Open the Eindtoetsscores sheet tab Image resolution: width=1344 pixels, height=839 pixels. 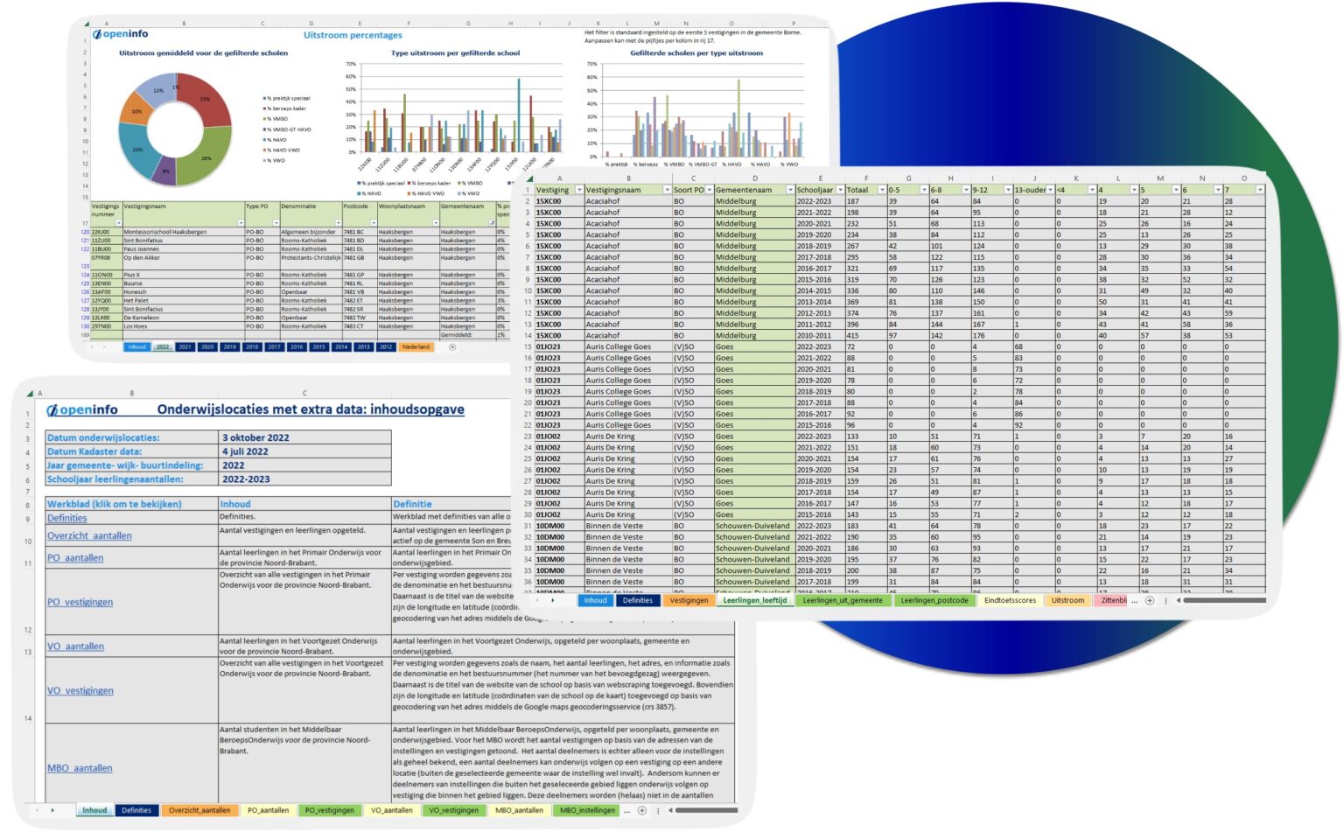pyautogui.click(x=1009, y=601)
